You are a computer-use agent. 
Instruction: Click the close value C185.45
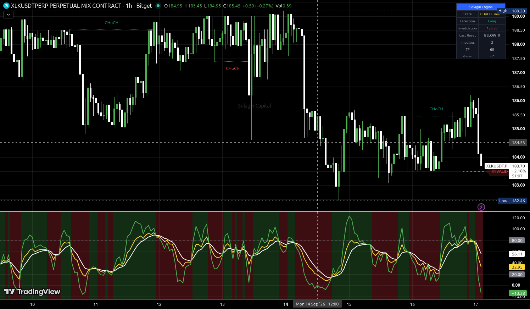232,6
